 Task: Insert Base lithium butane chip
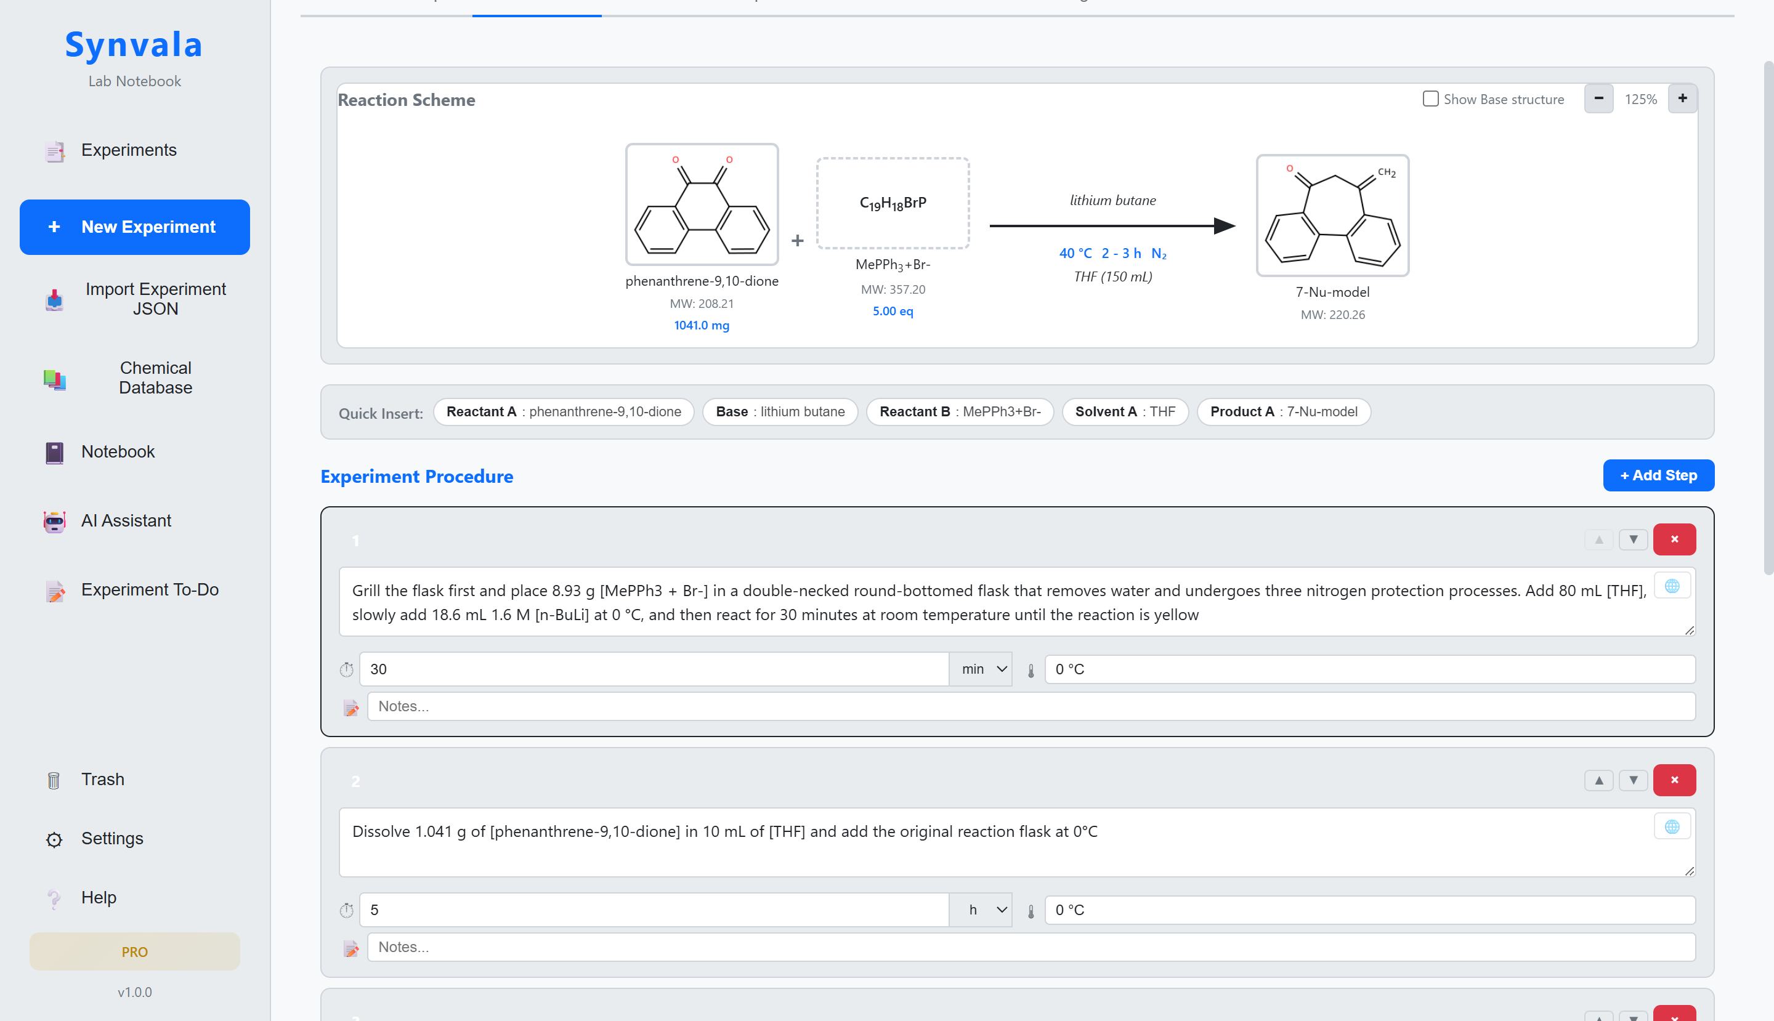pos(780,411)
